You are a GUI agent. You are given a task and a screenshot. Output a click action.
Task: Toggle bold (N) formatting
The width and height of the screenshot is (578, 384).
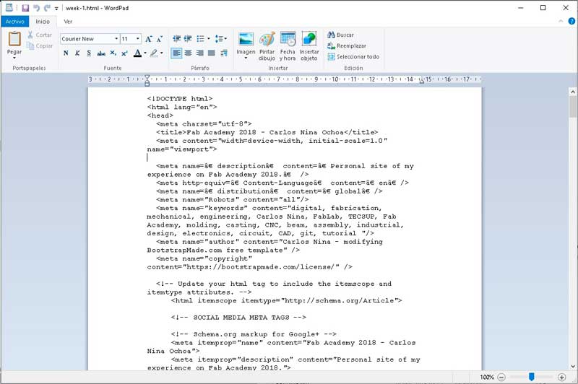coord(66,53)
